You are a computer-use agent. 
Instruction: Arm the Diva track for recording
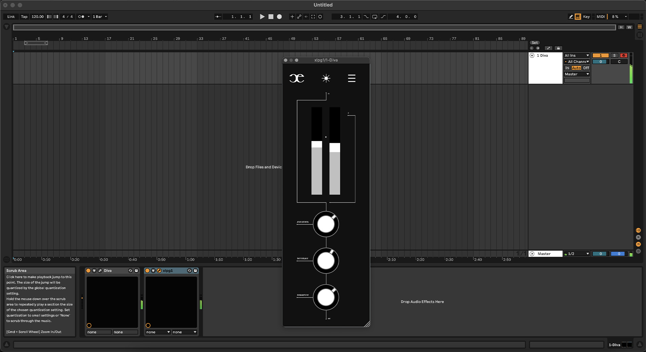coord(623,55)
